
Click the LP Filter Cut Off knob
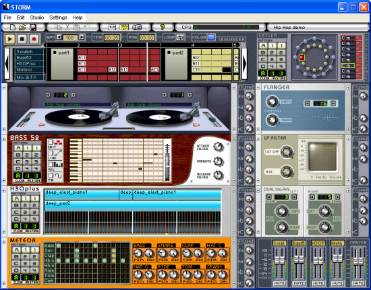(x=287, y=152)
